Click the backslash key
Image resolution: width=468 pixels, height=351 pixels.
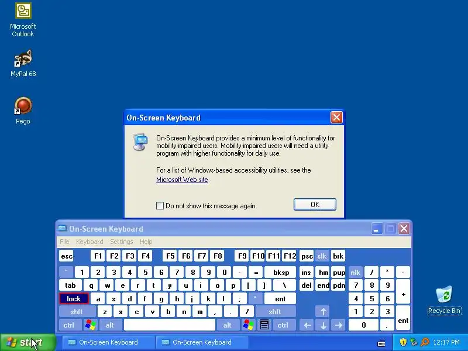pyautogui.click(x=284, y=285)
